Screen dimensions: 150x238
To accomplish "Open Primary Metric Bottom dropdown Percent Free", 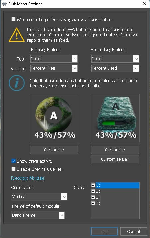I will click(x=54, y=68).
